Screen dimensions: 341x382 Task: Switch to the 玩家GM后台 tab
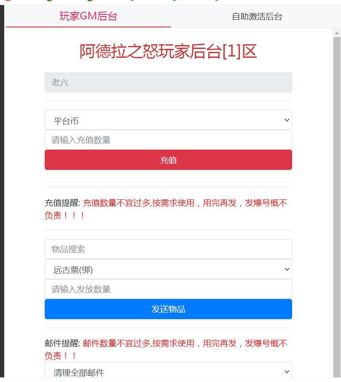pos(88,16)
